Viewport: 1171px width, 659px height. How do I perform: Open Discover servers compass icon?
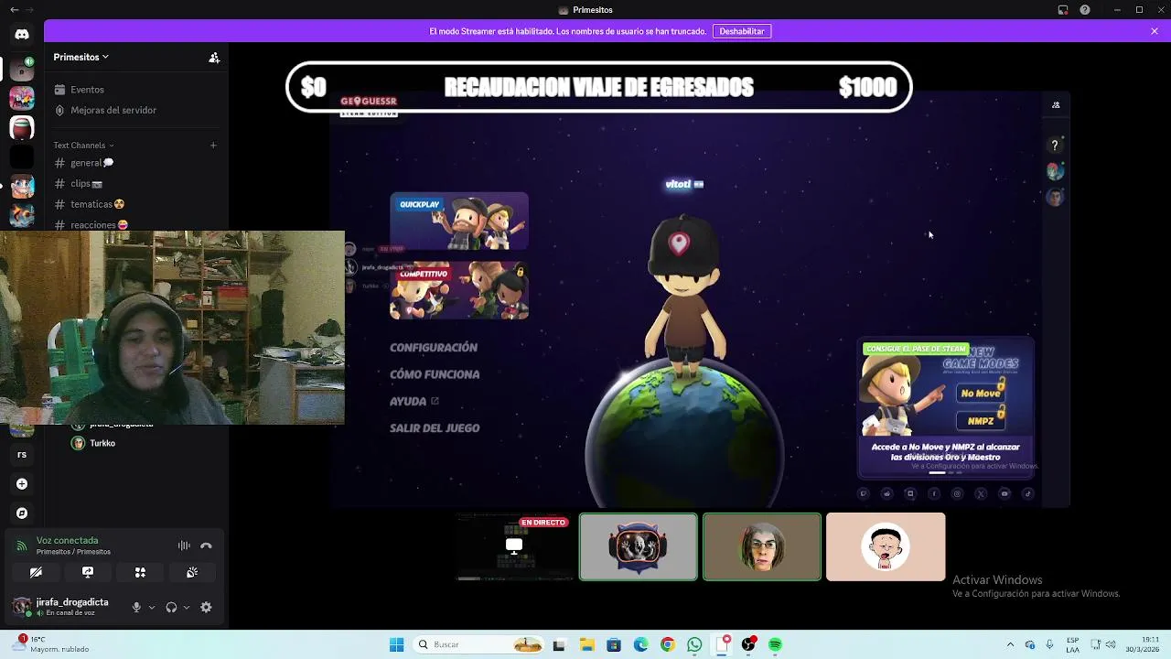pyautogui.click(x=22, y=513)
